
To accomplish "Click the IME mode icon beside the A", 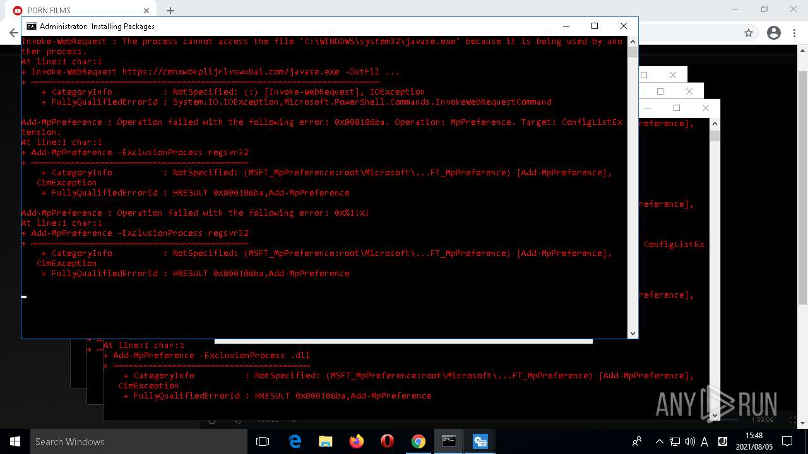I will coord(723,441).
